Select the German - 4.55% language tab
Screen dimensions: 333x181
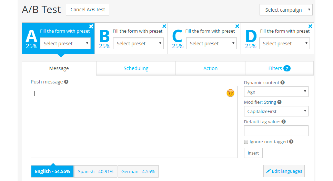138,171
